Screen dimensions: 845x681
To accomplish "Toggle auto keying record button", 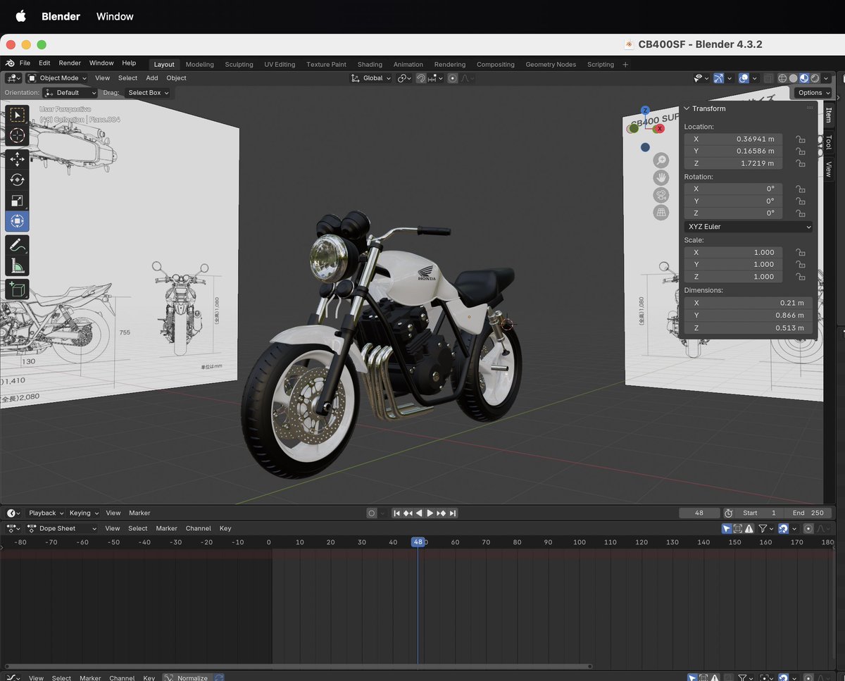I will click(x=371, y=513).
